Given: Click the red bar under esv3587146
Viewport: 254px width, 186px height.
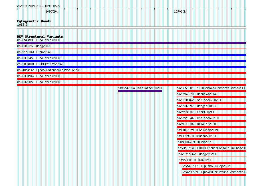Looking at the screenshot, I should pos(213,151).
